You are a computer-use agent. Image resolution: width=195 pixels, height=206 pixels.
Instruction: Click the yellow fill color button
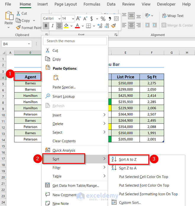(66, 26)
